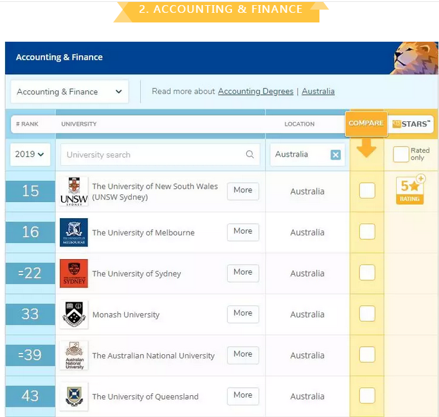Tick compare checkbox for University of Sydney
The width and height of the screenshot is (439, 417).
[x=367, y=273]
